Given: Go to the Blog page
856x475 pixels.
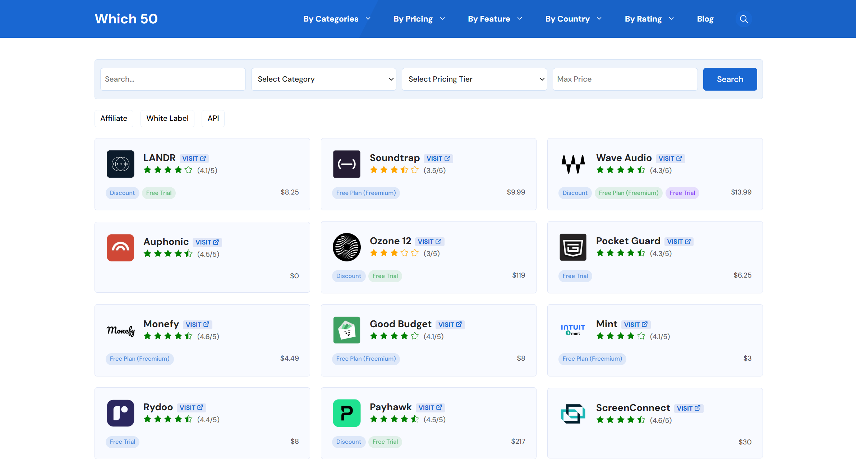Looking at the screenshot, I should coord(705,19).
